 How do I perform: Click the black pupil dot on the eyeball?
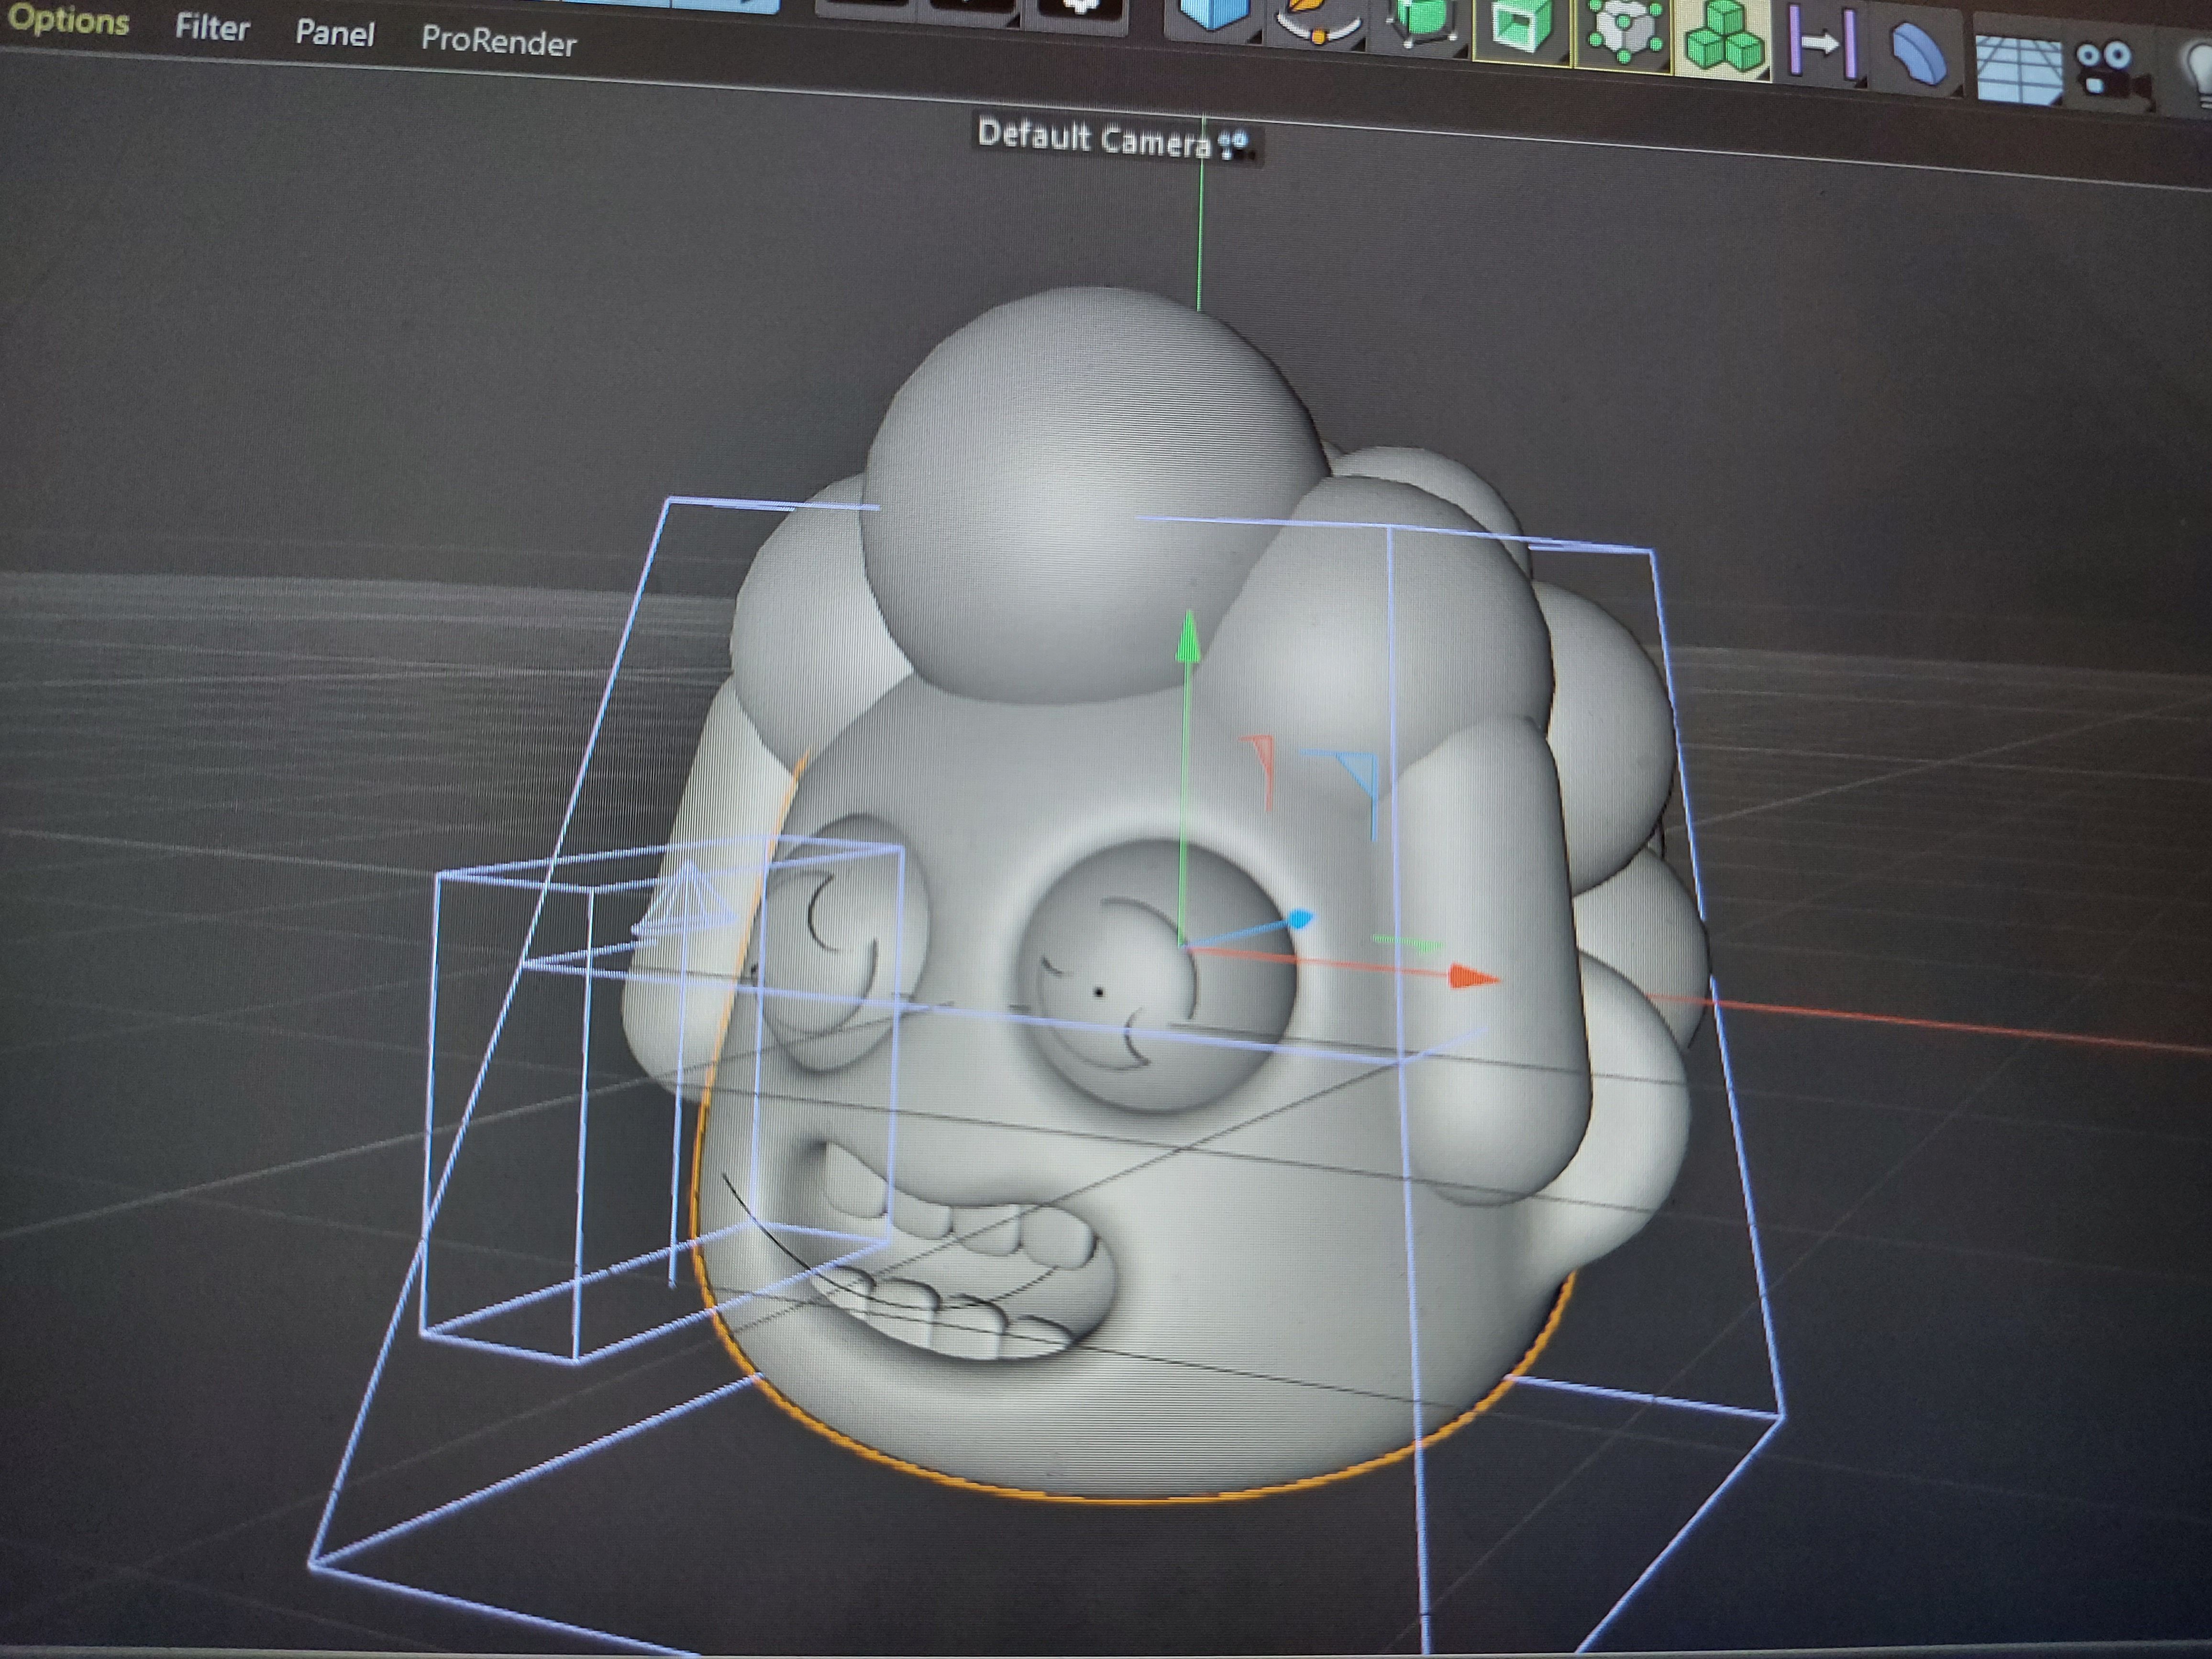point(1099,992)
